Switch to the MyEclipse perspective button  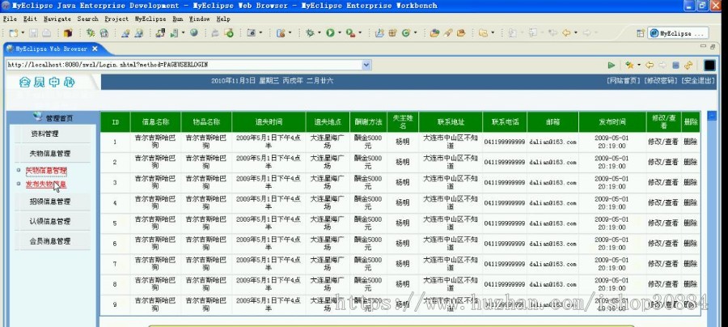coord(678,33)
